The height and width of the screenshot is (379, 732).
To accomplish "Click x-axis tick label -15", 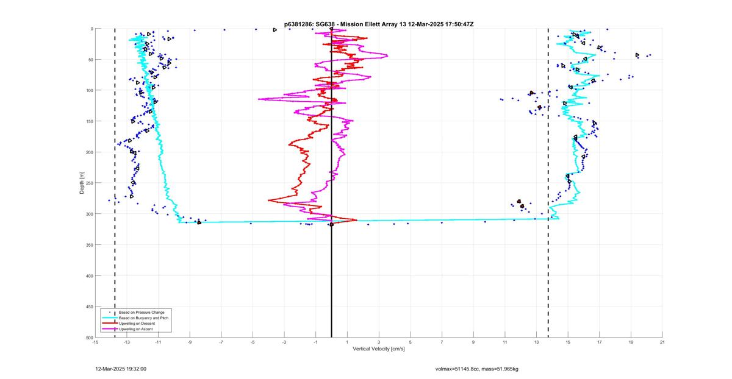I will tap(95, 342).
